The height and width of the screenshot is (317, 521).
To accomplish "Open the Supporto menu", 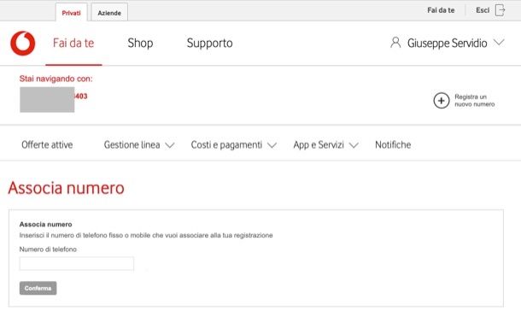I will pos(209,44).
